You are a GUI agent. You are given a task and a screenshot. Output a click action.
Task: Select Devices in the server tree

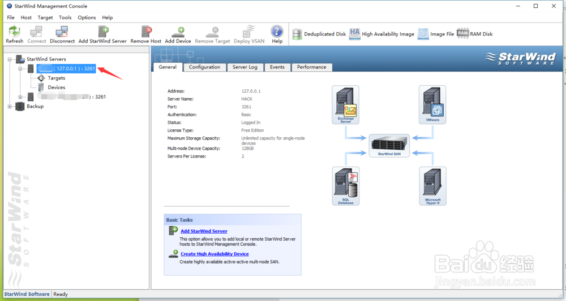click(x=57, y=88)
